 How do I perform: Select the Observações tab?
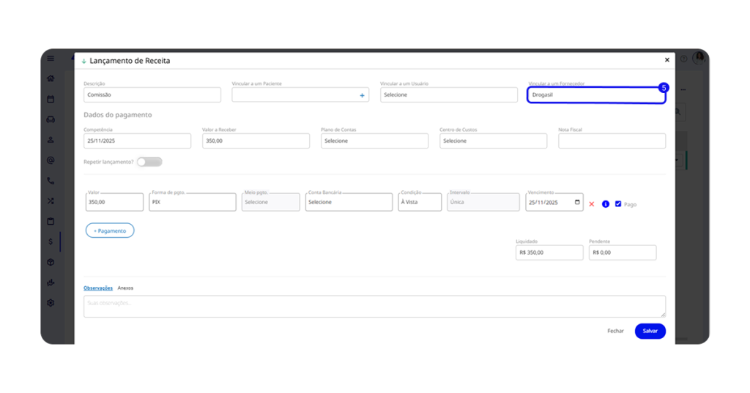(x=98, y=288)
